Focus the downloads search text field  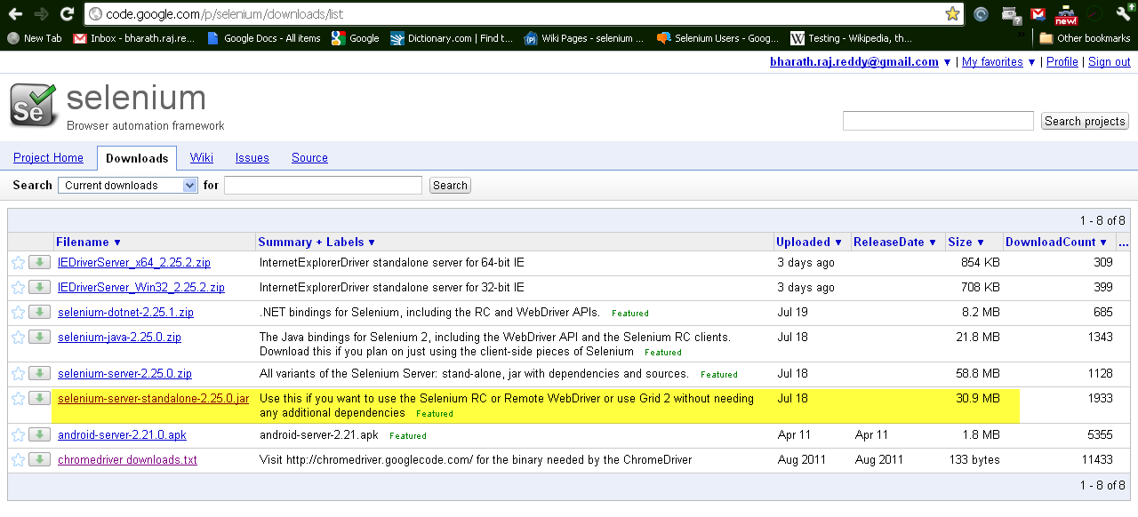[x=323, y=185]
